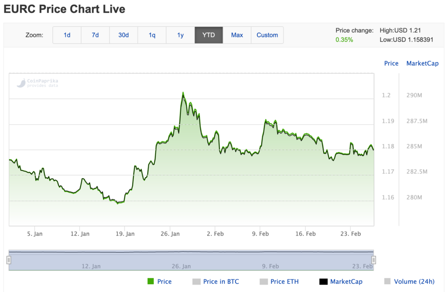Image resolution: width=446 pixels, height=292 pixels.
Task: Choose the 1q zoom range
Action: [x=152, y=35]
